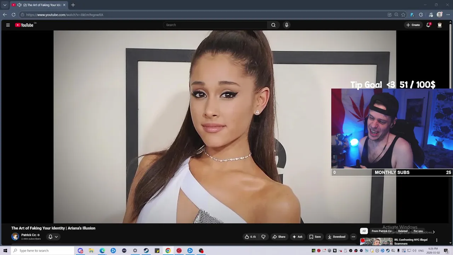Open Windows Settings gear in taskbar
The image size is (453, 255).
point(135,251)
